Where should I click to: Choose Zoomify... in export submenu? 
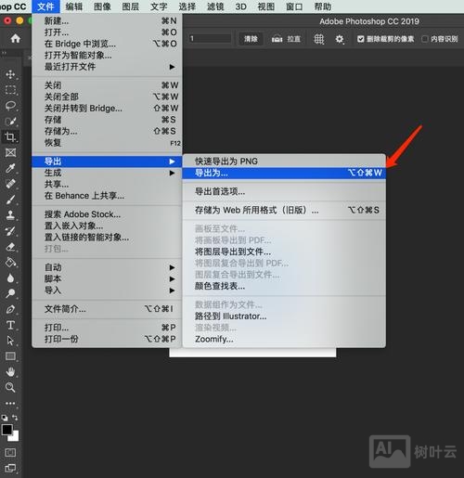pyautogui.click(x=284, y=339)
